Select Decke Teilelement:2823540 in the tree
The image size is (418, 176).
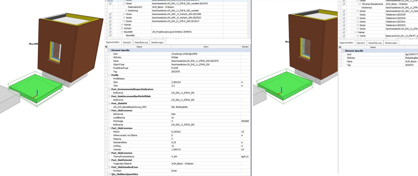pos(363,18)
